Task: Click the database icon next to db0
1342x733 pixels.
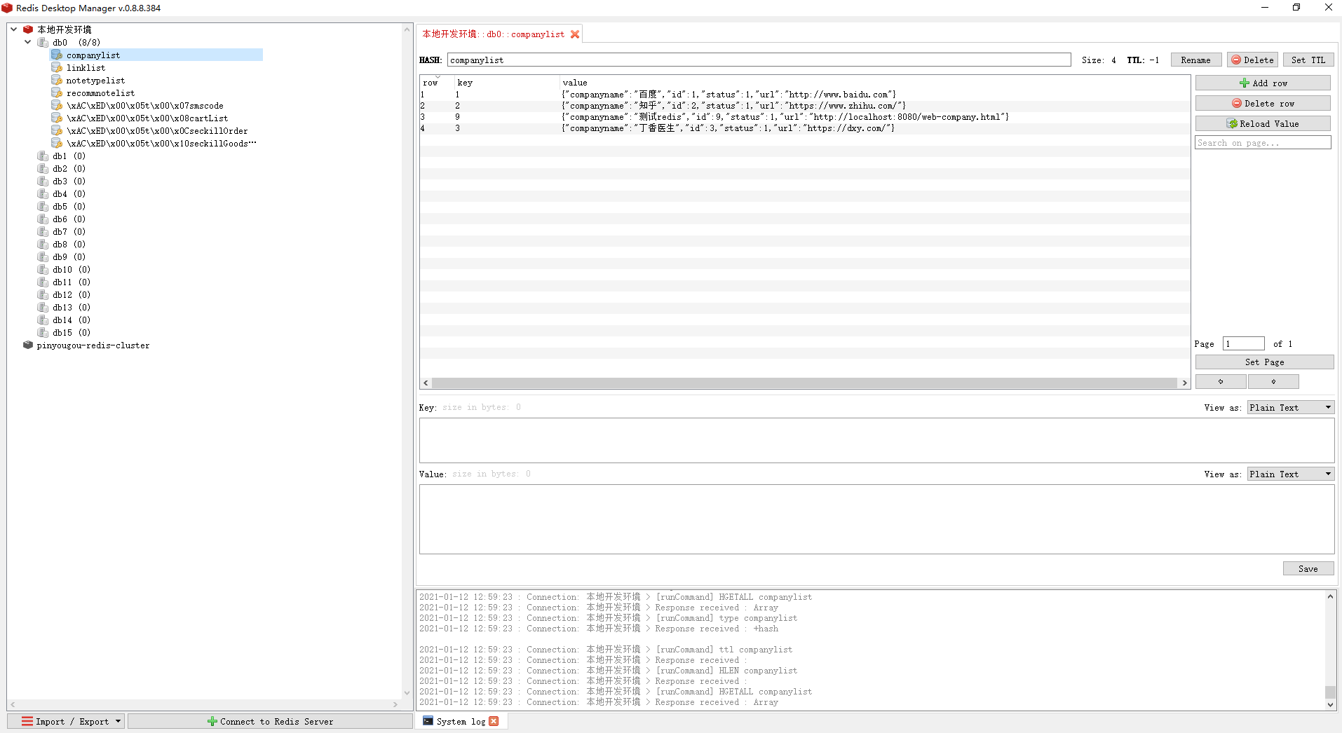Action: [x=43, y=42]
